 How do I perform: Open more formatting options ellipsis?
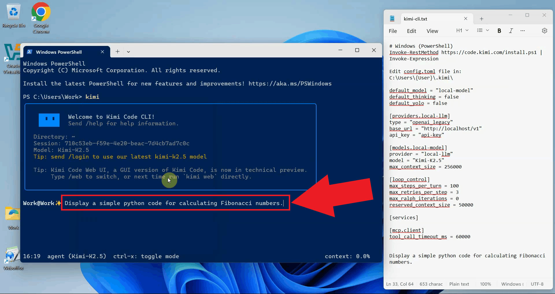pos(522,31)
